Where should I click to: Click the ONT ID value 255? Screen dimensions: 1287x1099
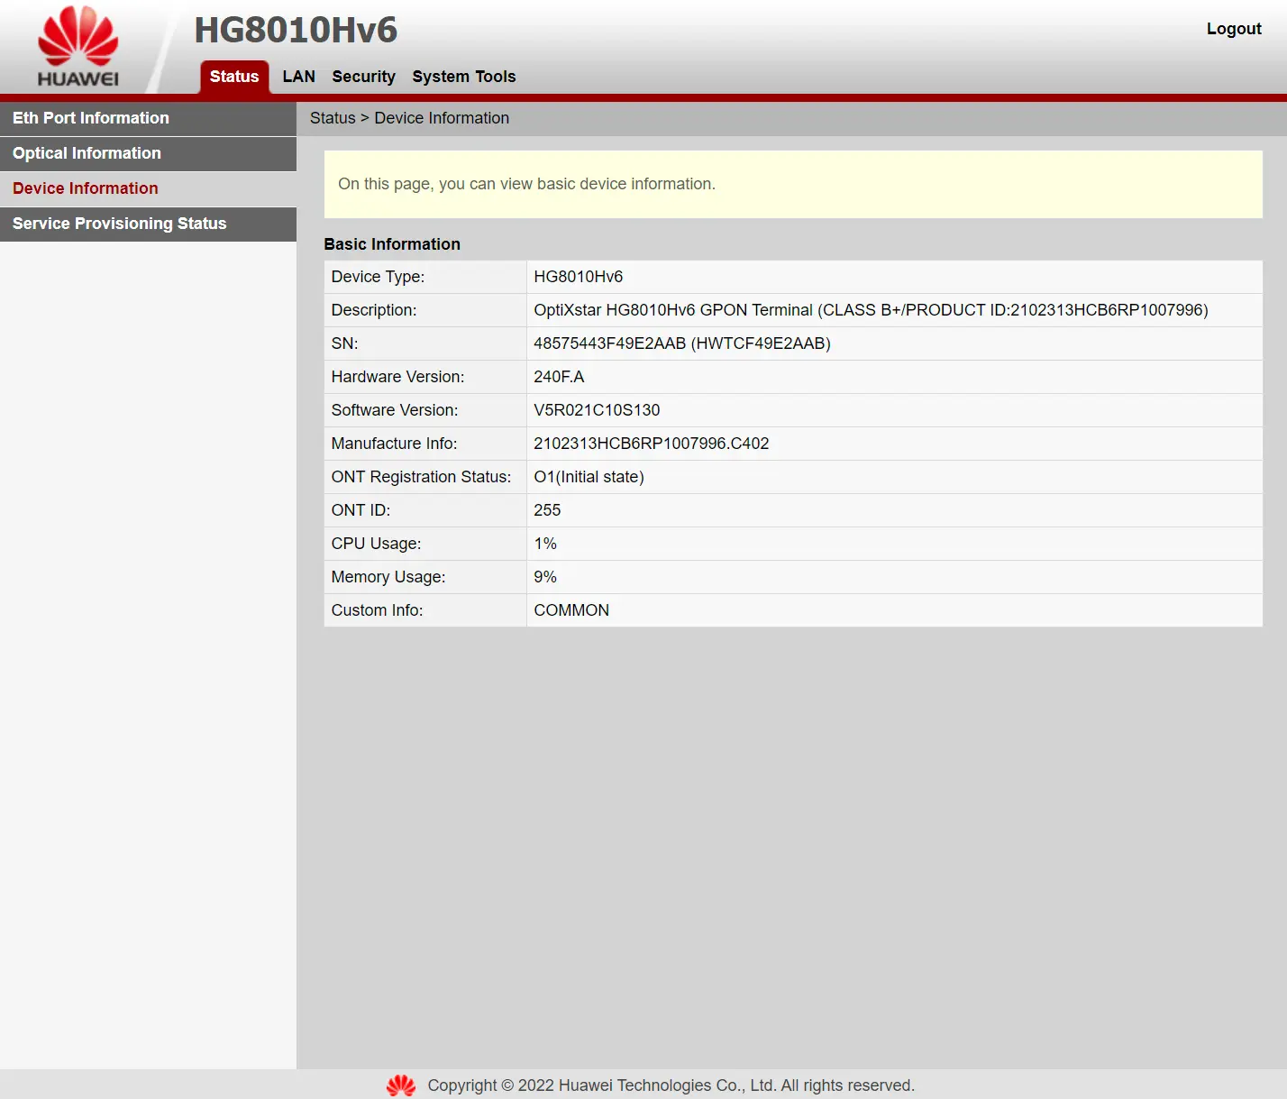pos(547,510)
